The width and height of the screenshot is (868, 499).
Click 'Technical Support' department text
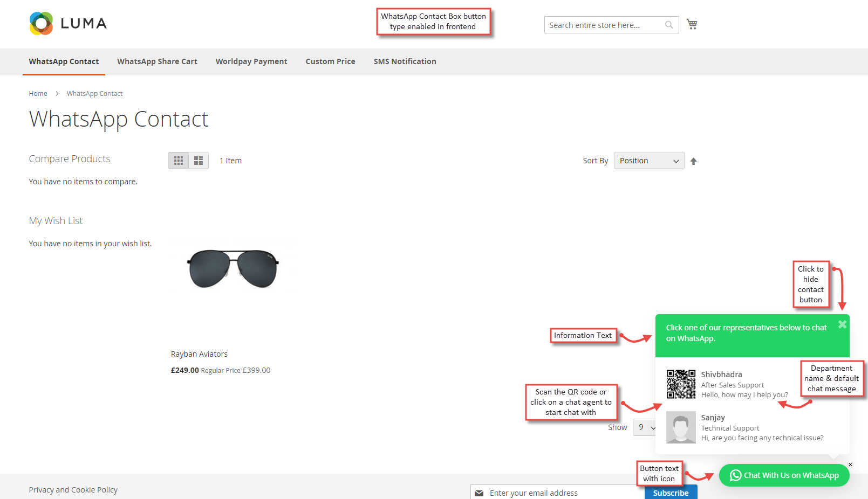point(730,428)
